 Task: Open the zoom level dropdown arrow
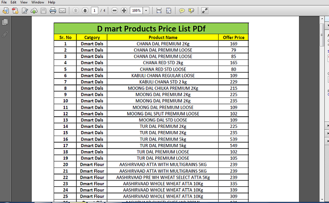146,10
